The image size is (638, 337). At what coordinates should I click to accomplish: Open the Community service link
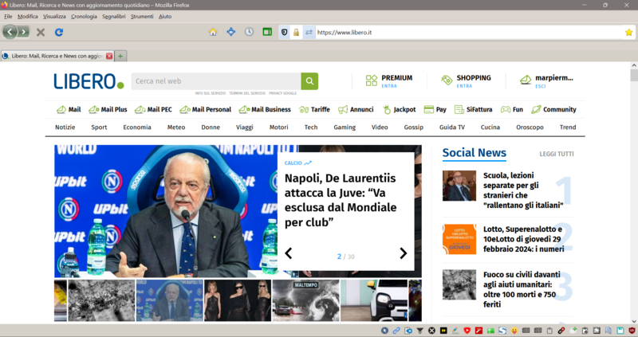(x=553, y=109)
